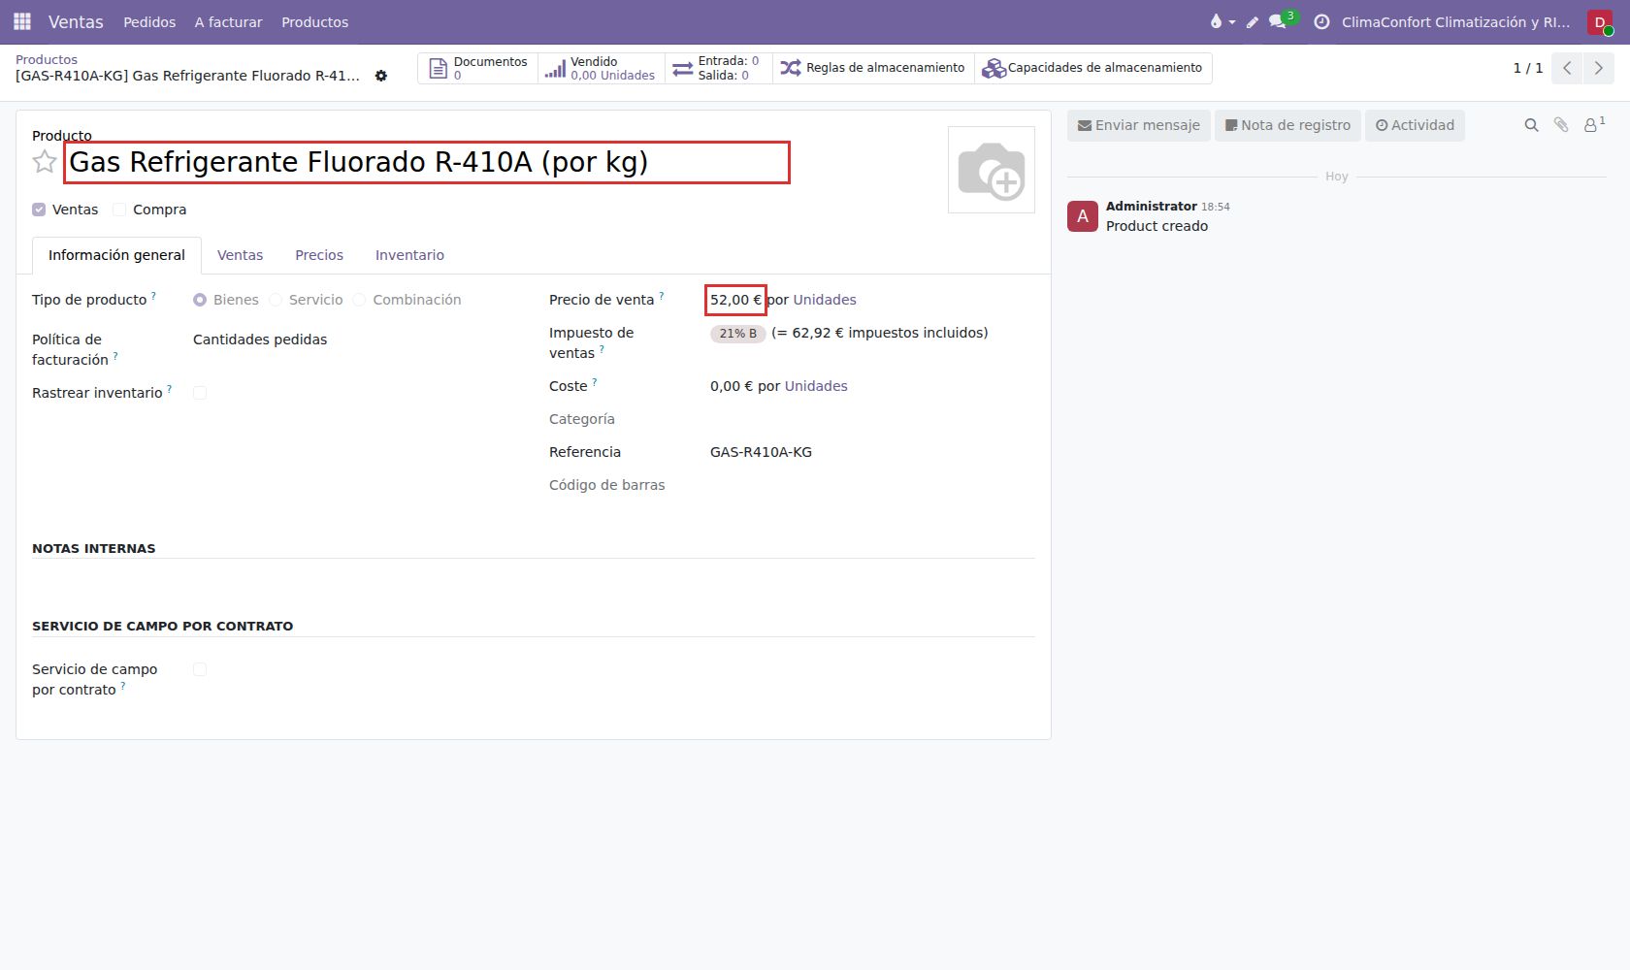Open Categoría field dropdown
1630x970 pixels.
[872, 419]
